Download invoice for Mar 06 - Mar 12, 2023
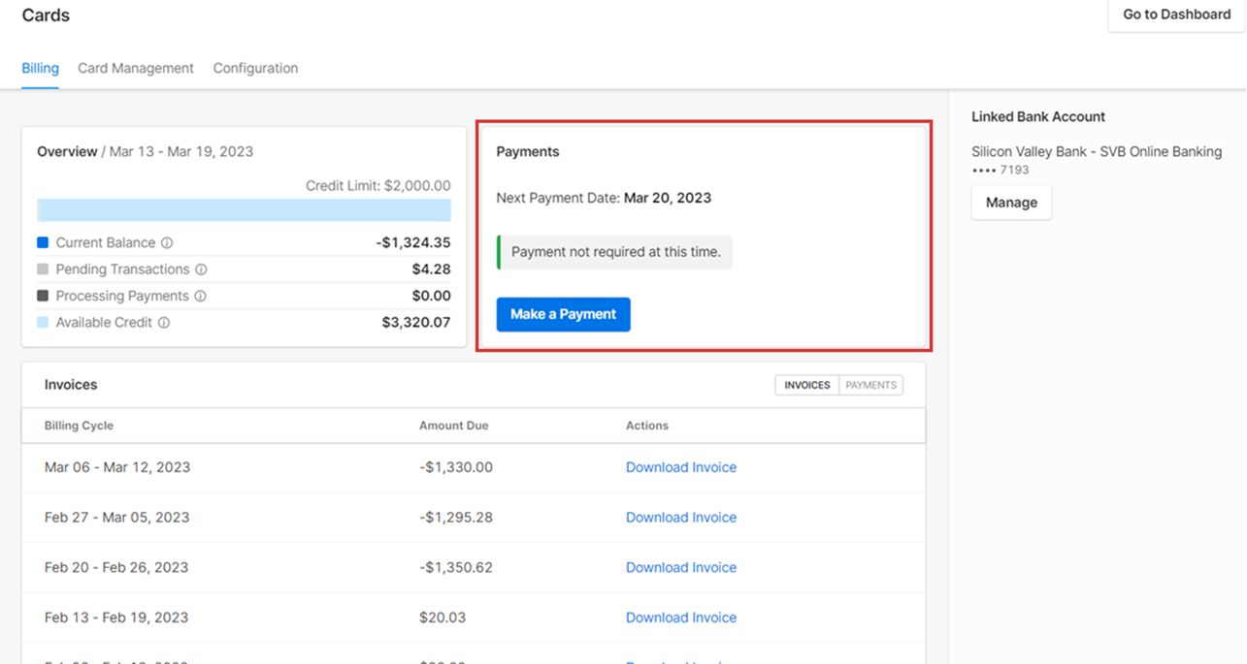1247x664 pixels. (x=680, y=467)
